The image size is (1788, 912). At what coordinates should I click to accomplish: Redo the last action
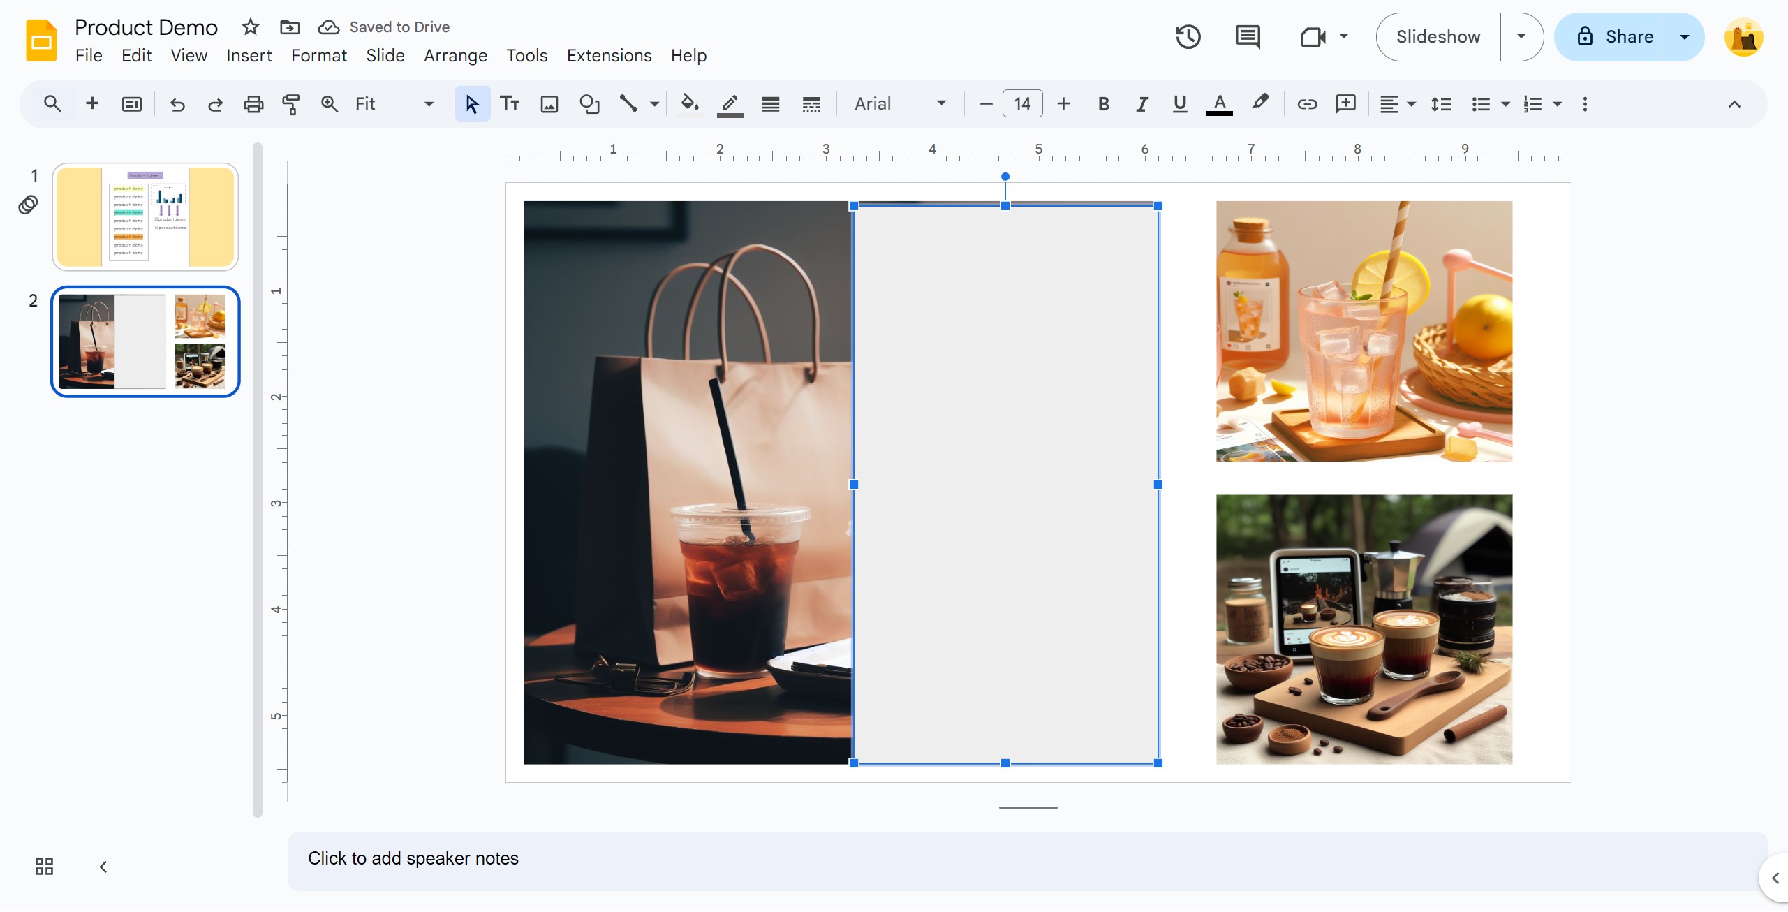click(x=215, y=104)
